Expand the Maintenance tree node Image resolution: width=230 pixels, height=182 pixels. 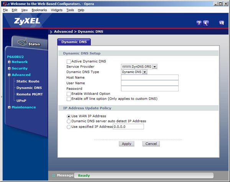(9, 108)
